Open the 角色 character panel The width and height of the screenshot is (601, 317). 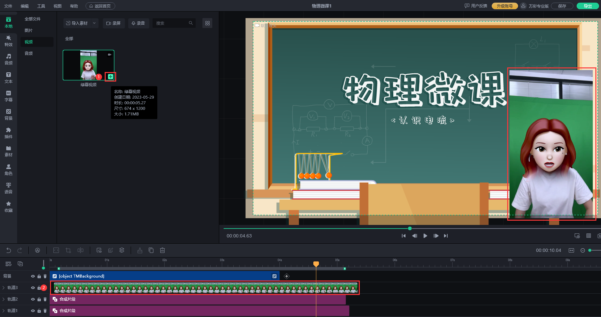(x=9, y=170)
